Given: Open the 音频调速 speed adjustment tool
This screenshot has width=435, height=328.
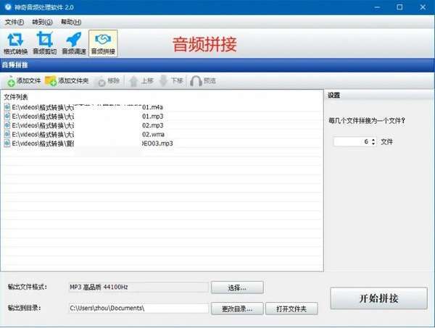Looking at the screenshot, I should pos(74,43).
